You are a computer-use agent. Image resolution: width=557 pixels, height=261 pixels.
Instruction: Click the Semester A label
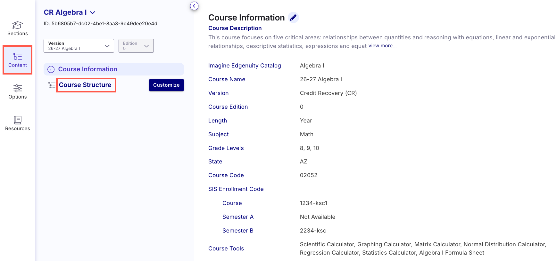click(238, 217)
